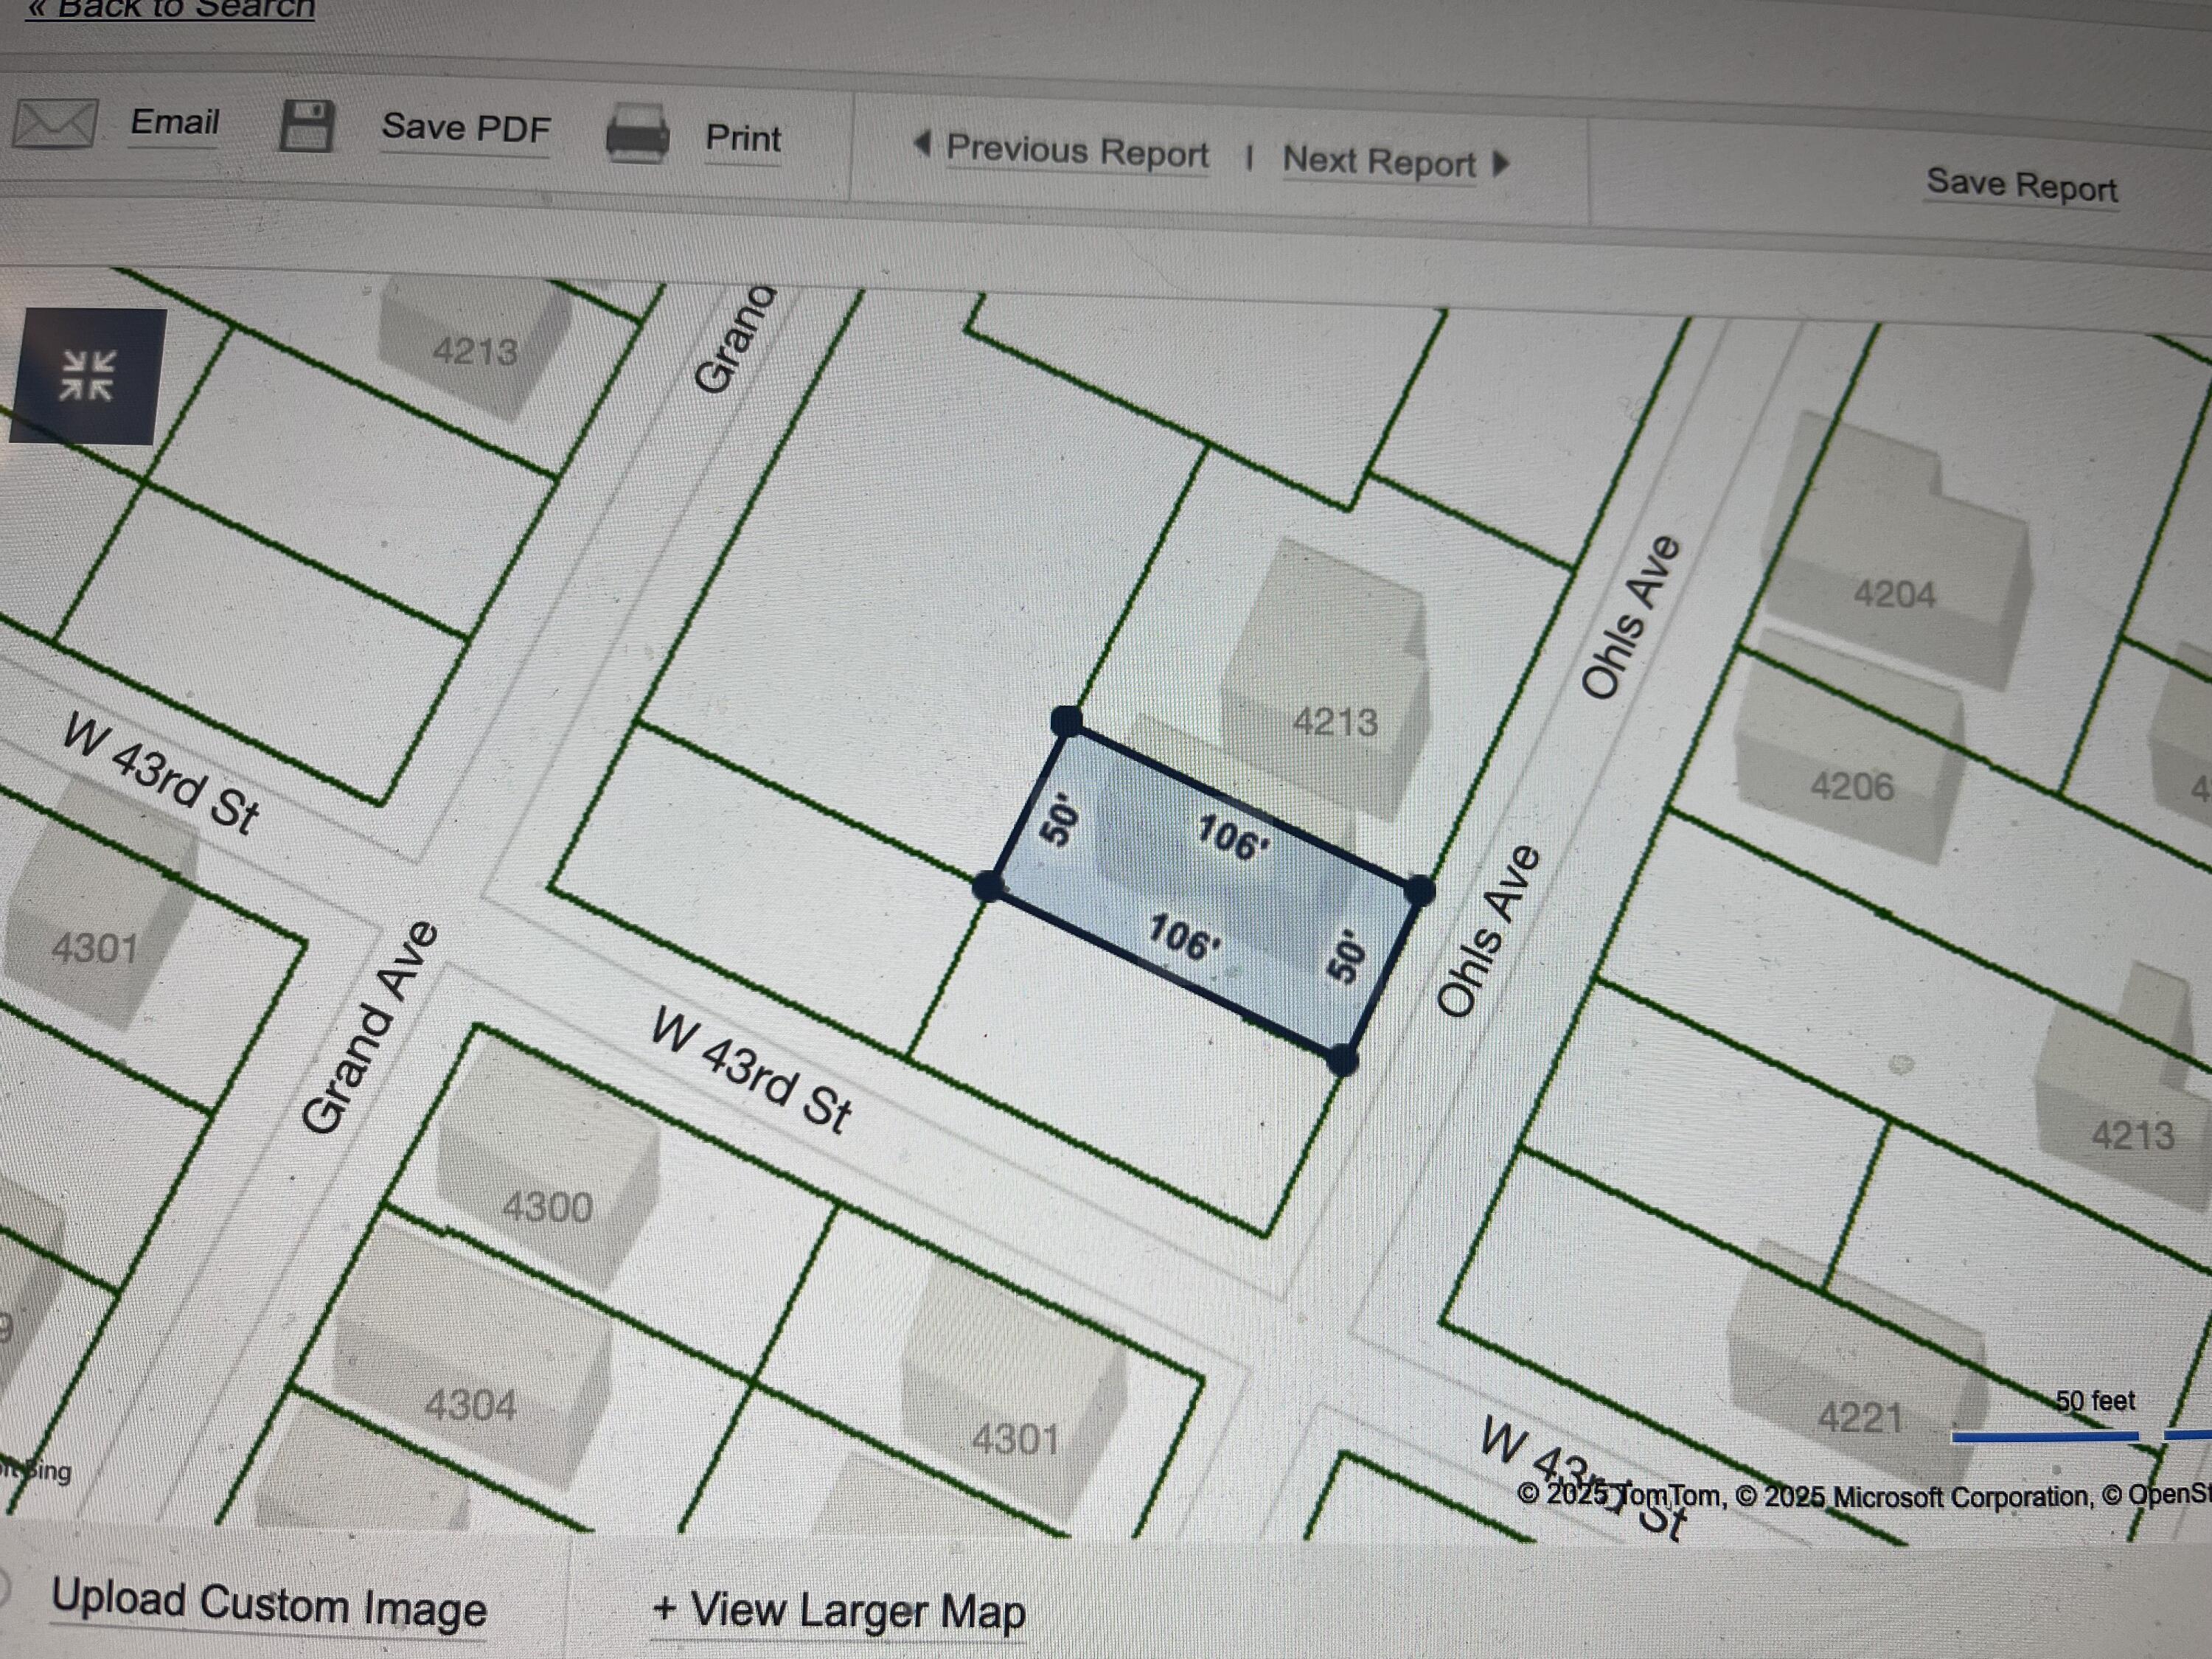Click the parcel corner handle nearest Ohls Ave

click(x=1419, y=889)
